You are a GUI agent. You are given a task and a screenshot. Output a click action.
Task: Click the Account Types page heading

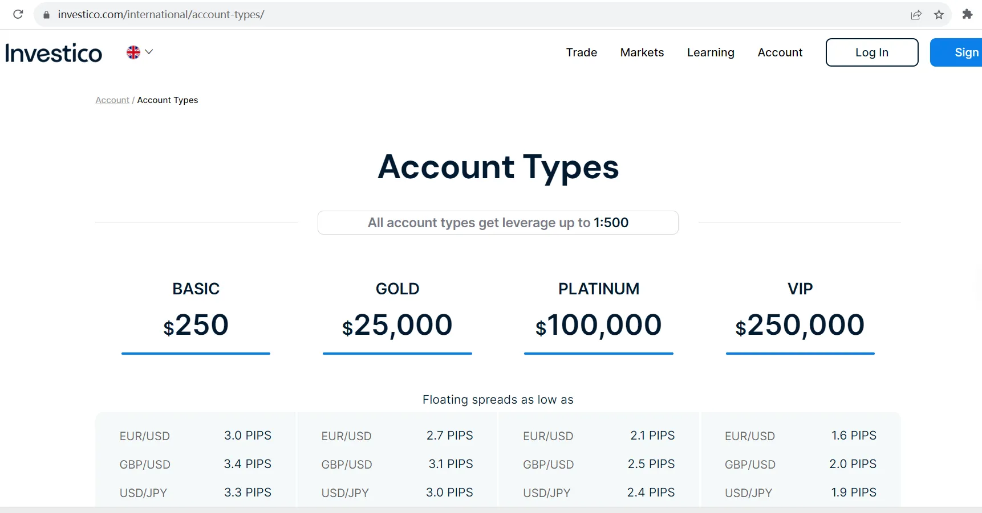point(498,167)
